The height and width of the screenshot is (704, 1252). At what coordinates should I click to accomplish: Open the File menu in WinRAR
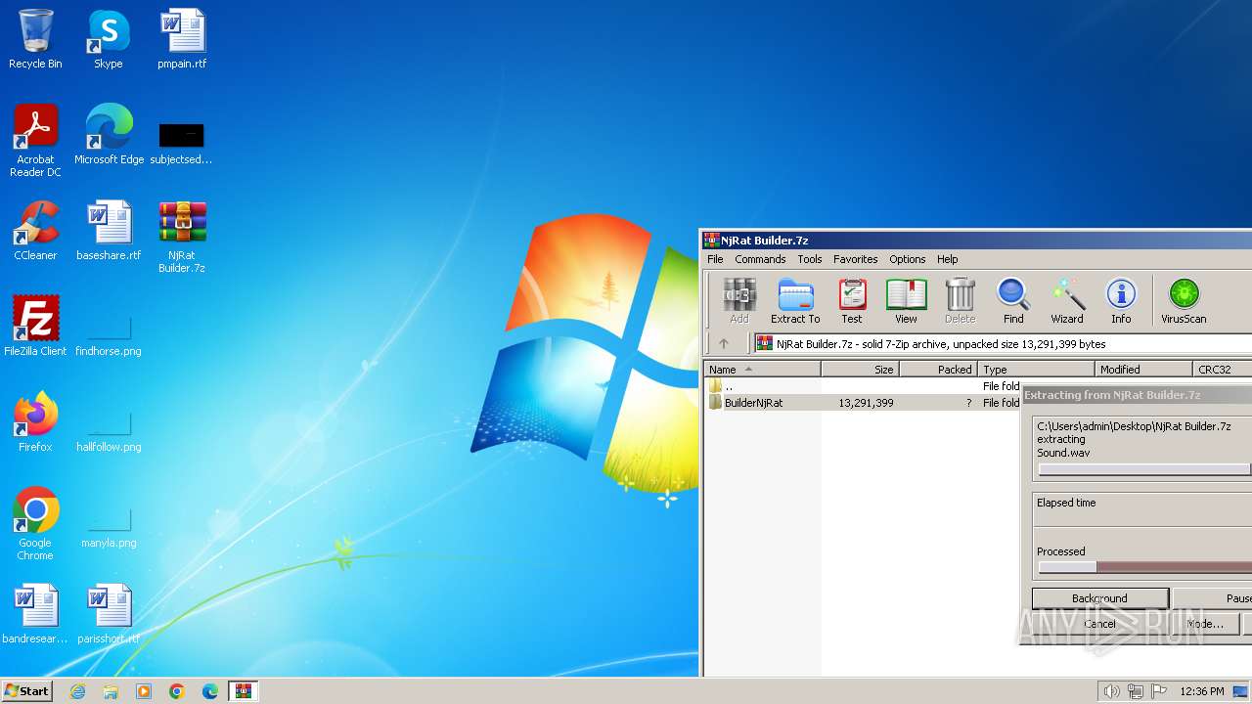click(x=715, y=259)
